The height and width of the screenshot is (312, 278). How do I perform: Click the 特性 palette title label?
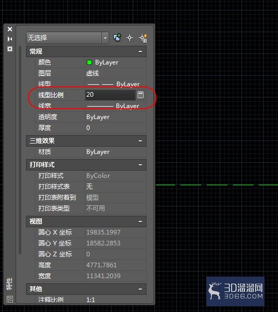click(x=9, y=283)
